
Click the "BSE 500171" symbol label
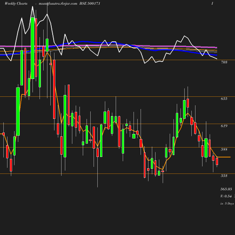90,3
